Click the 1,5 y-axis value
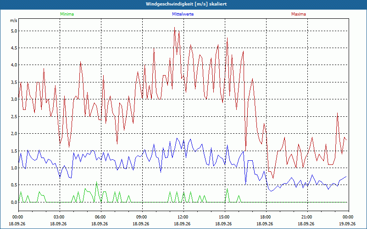 point(14,151)
